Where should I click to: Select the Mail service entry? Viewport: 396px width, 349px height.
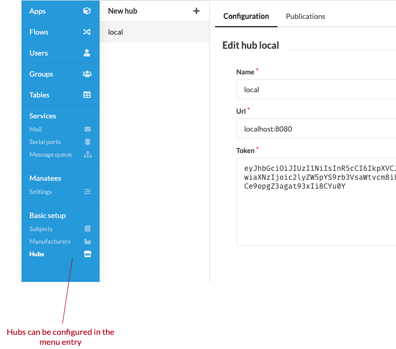(x=61, y=129)
